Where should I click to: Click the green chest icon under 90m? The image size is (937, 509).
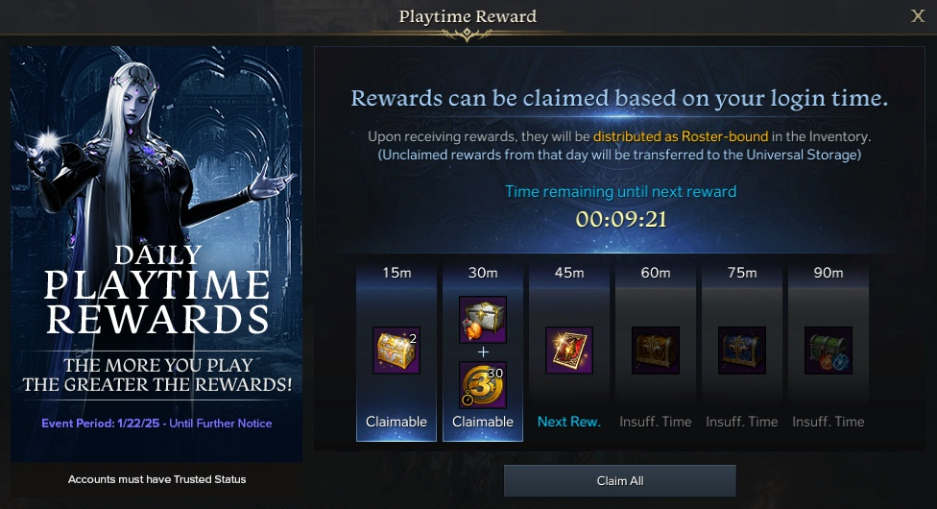coord(829,350)
